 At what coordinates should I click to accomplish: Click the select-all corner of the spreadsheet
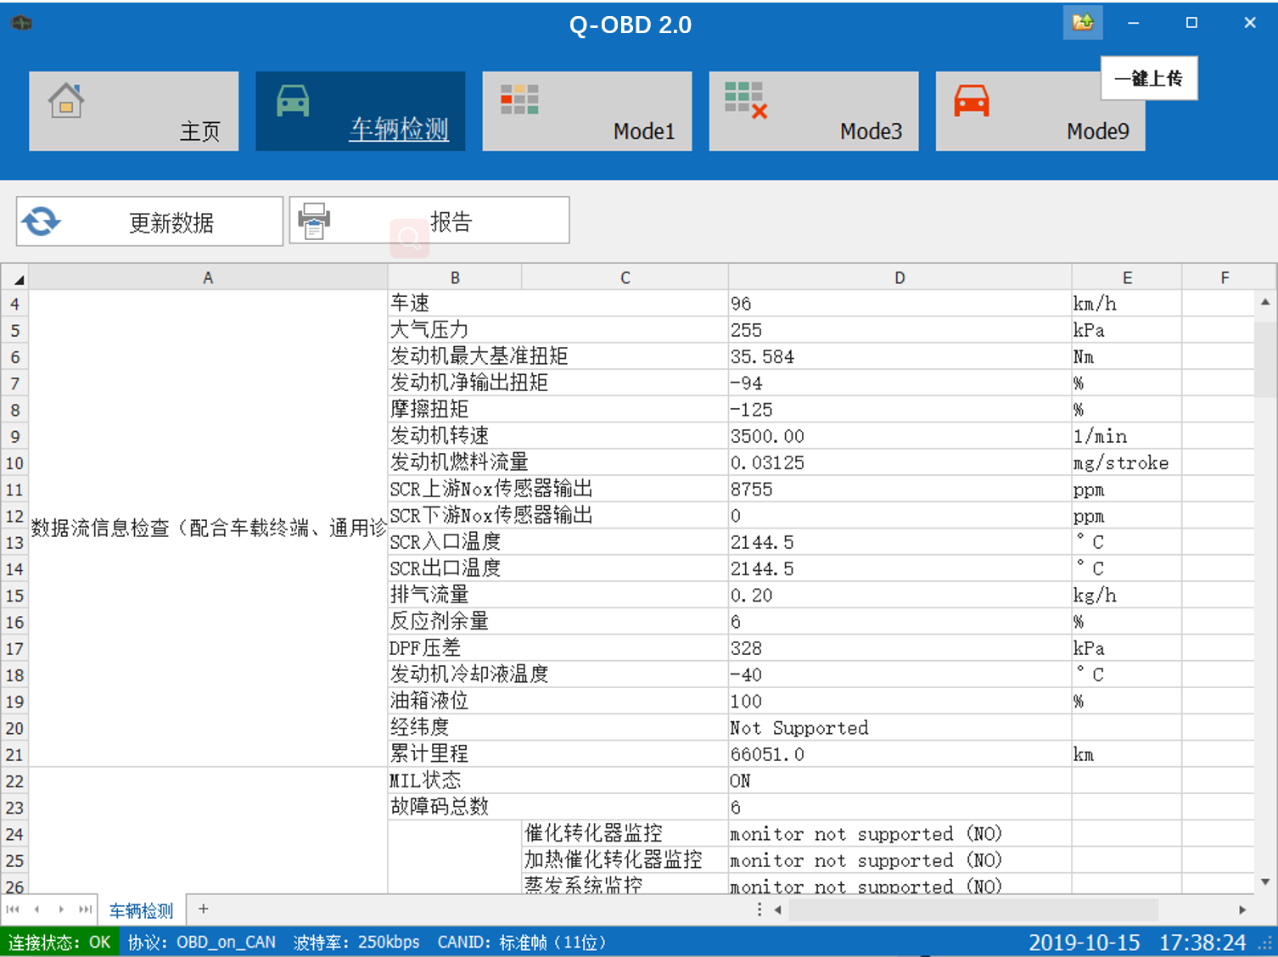click(x=15, y=277)
